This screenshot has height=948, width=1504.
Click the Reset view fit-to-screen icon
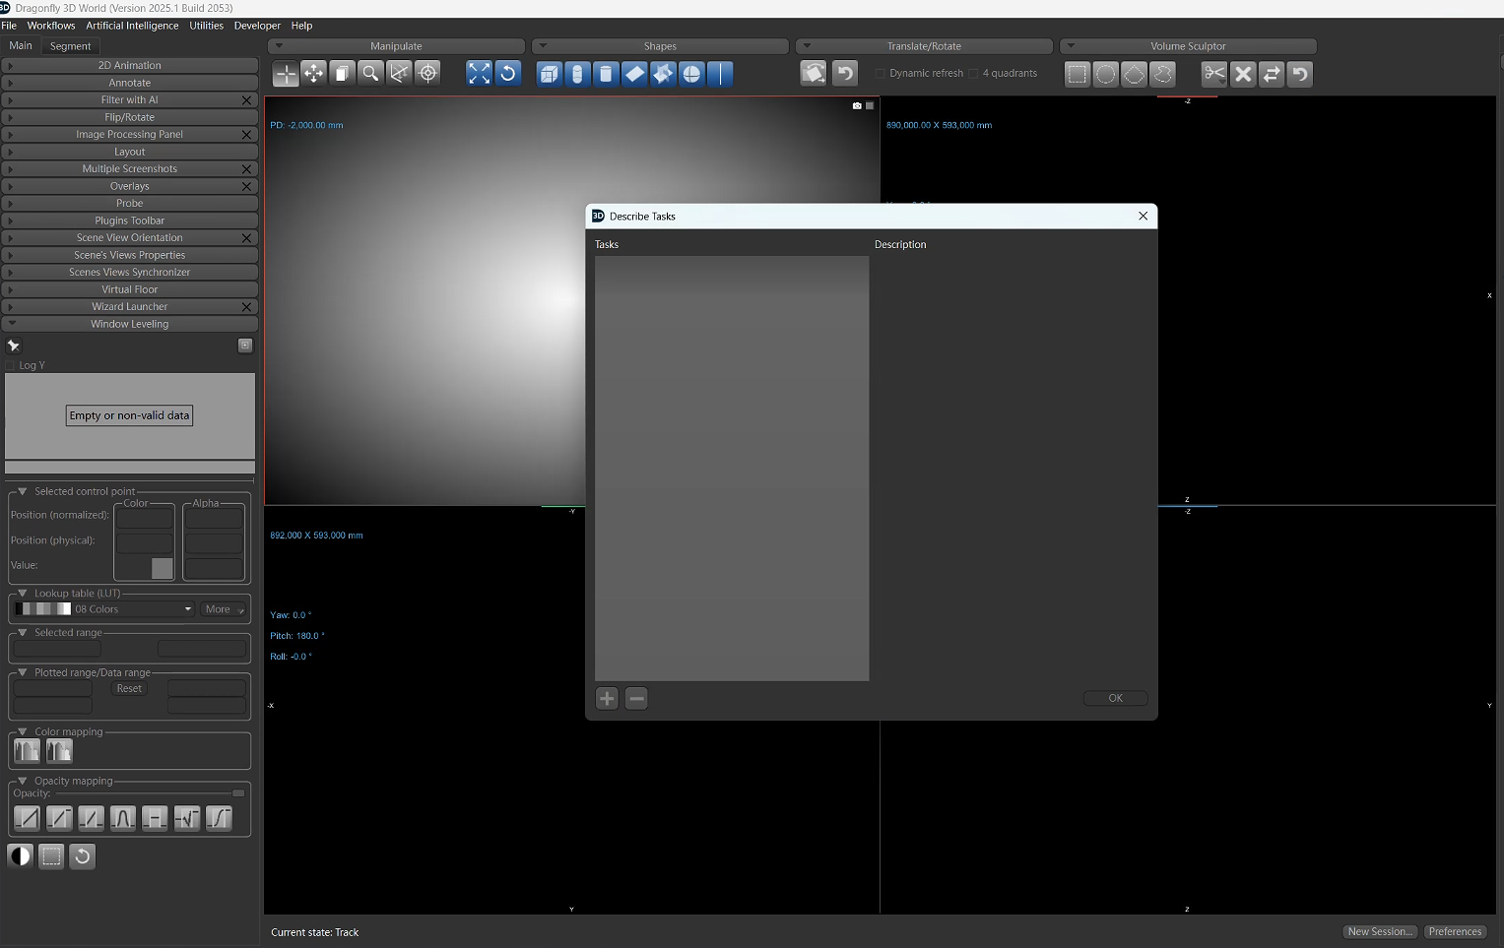coord(479,74)
